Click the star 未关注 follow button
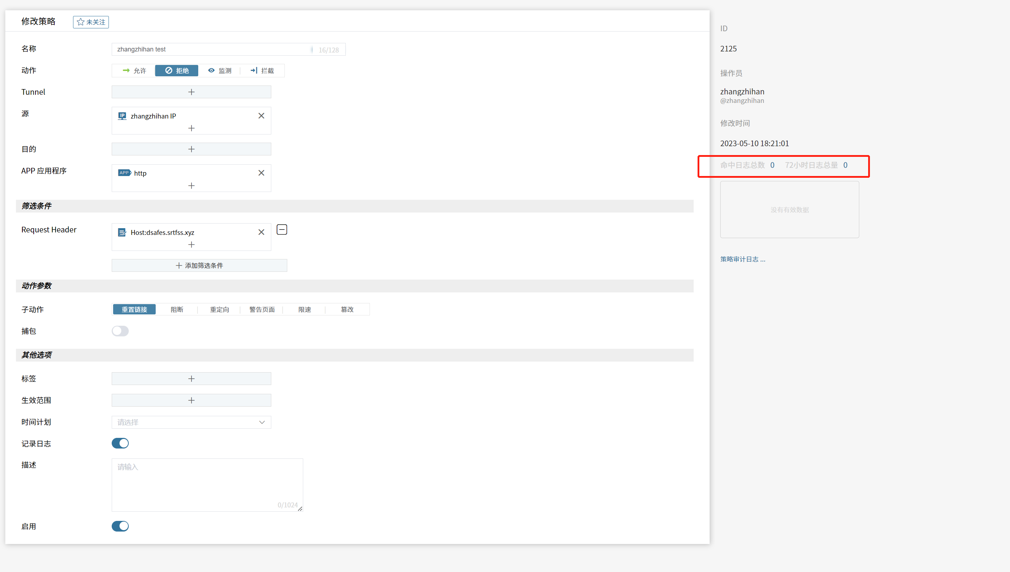Image resolution: width=1010 pixels, height=572 pixels. point(91,22)
